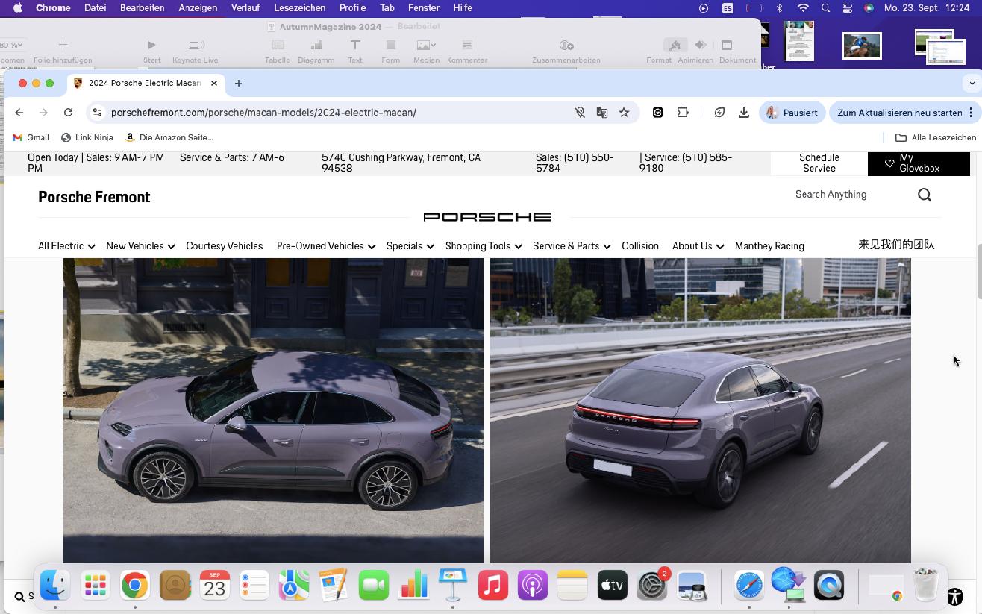Click Zum Aktualisieren neu starten button
The width and height of the screenshot is (982, 614).
(899, 113)
